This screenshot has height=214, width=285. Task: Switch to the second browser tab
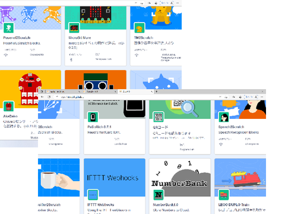pos(99,92)
